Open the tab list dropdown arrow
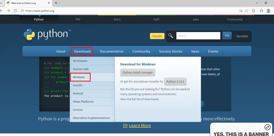Screen dimensions: 274x136 (x=1, y=3)
